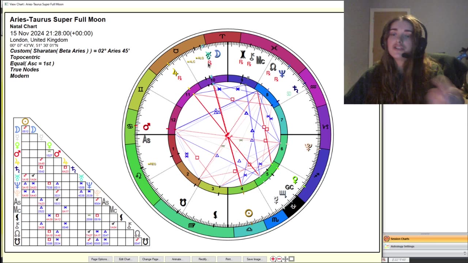This screenshot has width=468, height=263.
Task: Click the Astrology Settings panel icon
Action: click(387, 246)
